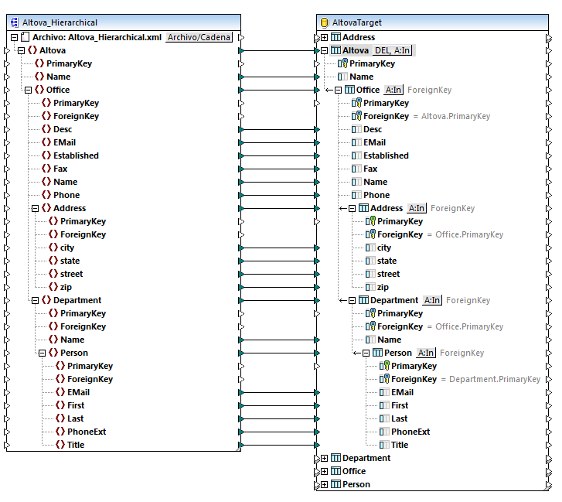Click the nested Person table icon

pyautogui.click(x=377, y=353)
